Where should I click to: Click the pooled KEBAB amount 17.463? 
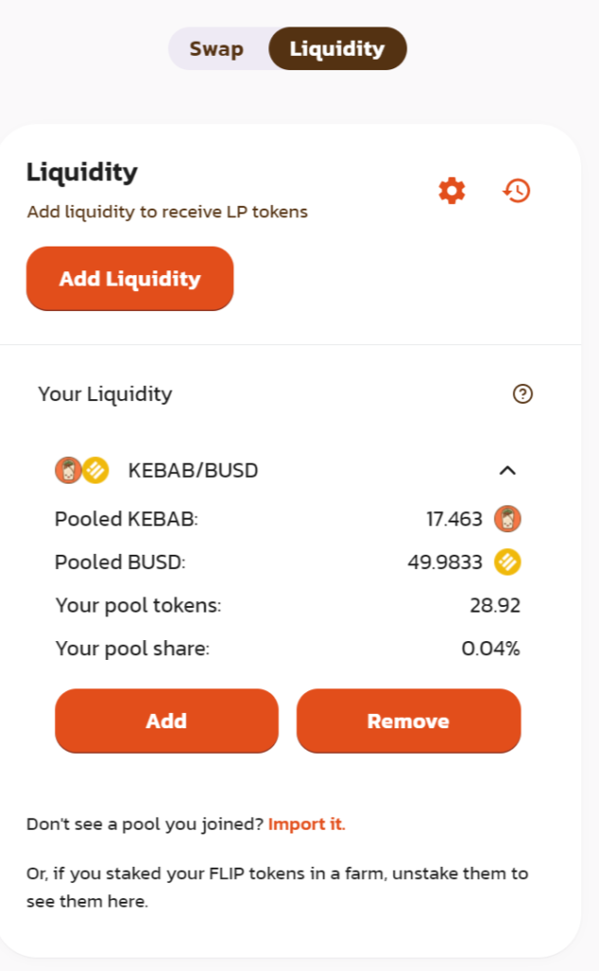[x=454, y=519]
